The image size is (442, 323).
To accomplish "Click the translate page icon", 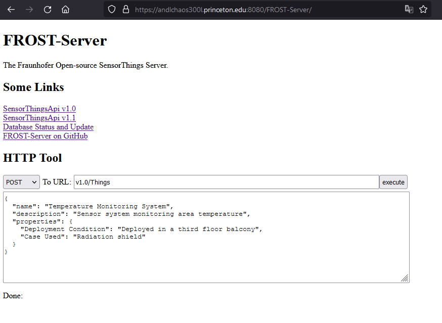I will click(409, 9).
